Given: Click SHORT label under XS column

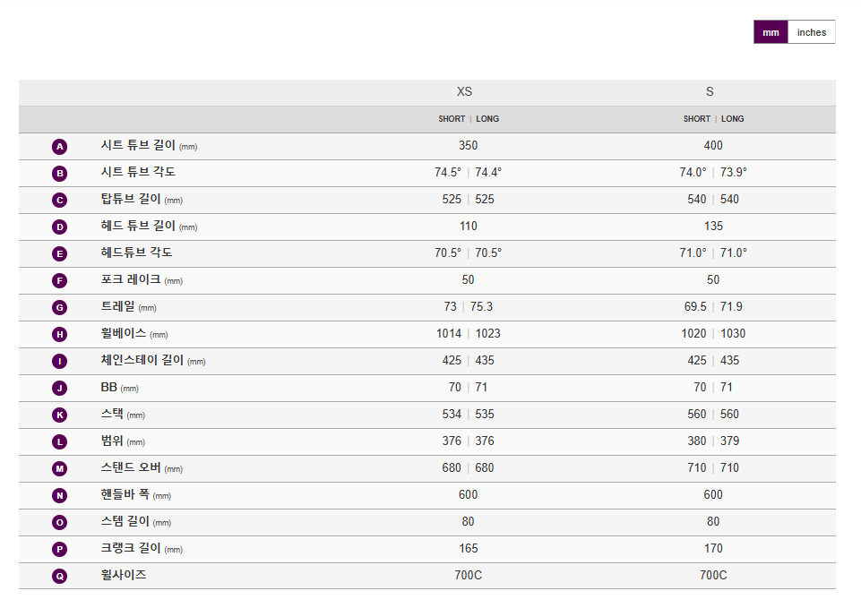Looking at the screenshot, I should [x=452, y=119].
